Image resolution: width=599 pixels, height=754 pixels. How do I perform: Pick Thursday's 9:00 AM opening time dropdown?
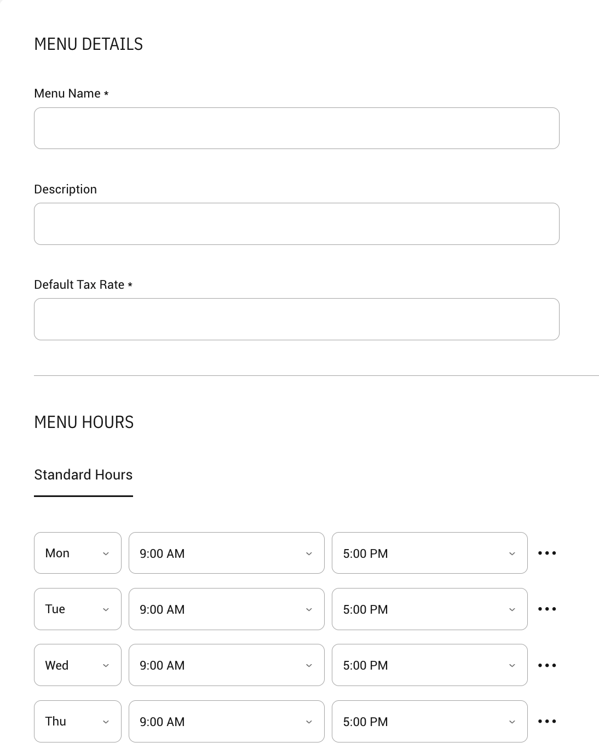point(226,721)
